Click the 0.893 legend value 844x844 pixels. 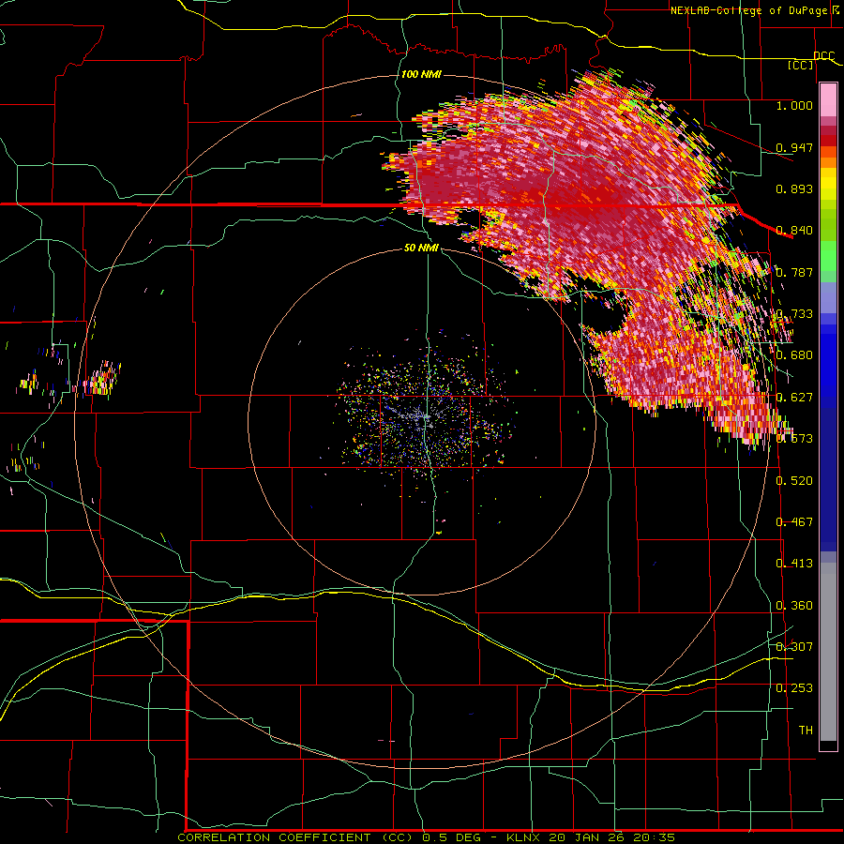click(x=794, y=188)
